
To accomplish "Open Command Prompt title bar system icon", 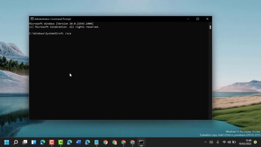I will pyautogui.click(x=32, y=19).
